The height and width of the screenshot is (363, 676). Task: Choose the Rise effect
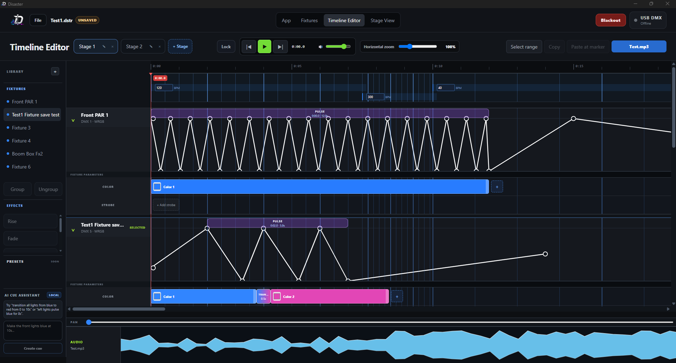coord(30,221)
